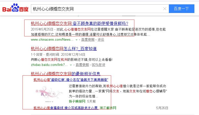The width and height of the screenshot is (199, 115).
Task: Open news link about 超级红娘 婚介
Action: tap(71, 80)
